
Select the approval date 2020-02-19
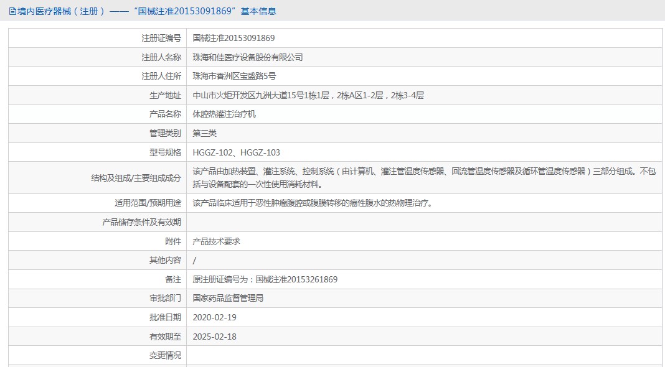click(x=215, y=317)
